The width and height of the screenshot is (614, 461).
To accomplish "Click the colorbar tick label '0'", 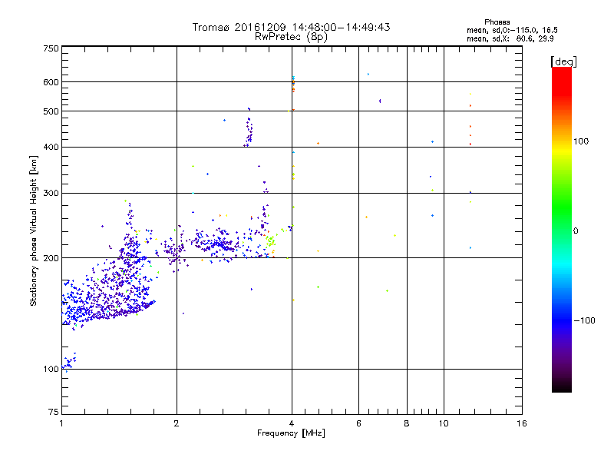I will [576, 231].
